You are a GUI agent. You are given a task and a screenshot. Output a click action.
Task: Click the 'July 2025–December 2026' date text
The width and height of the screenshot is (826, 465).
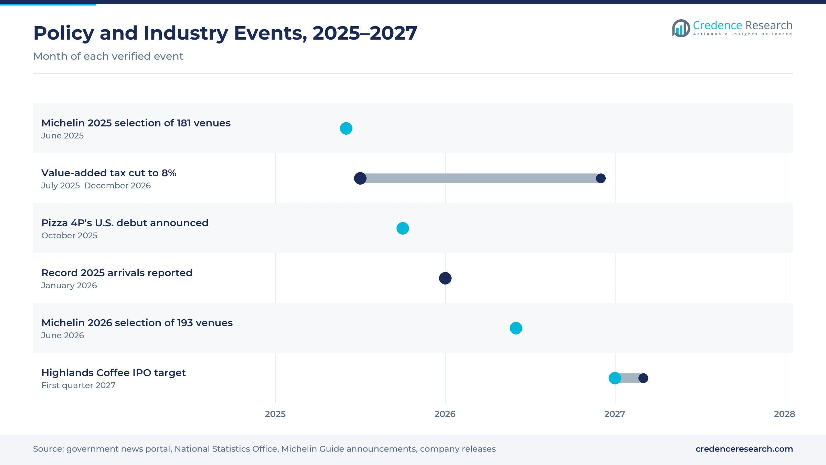click(x=96, y=186)
